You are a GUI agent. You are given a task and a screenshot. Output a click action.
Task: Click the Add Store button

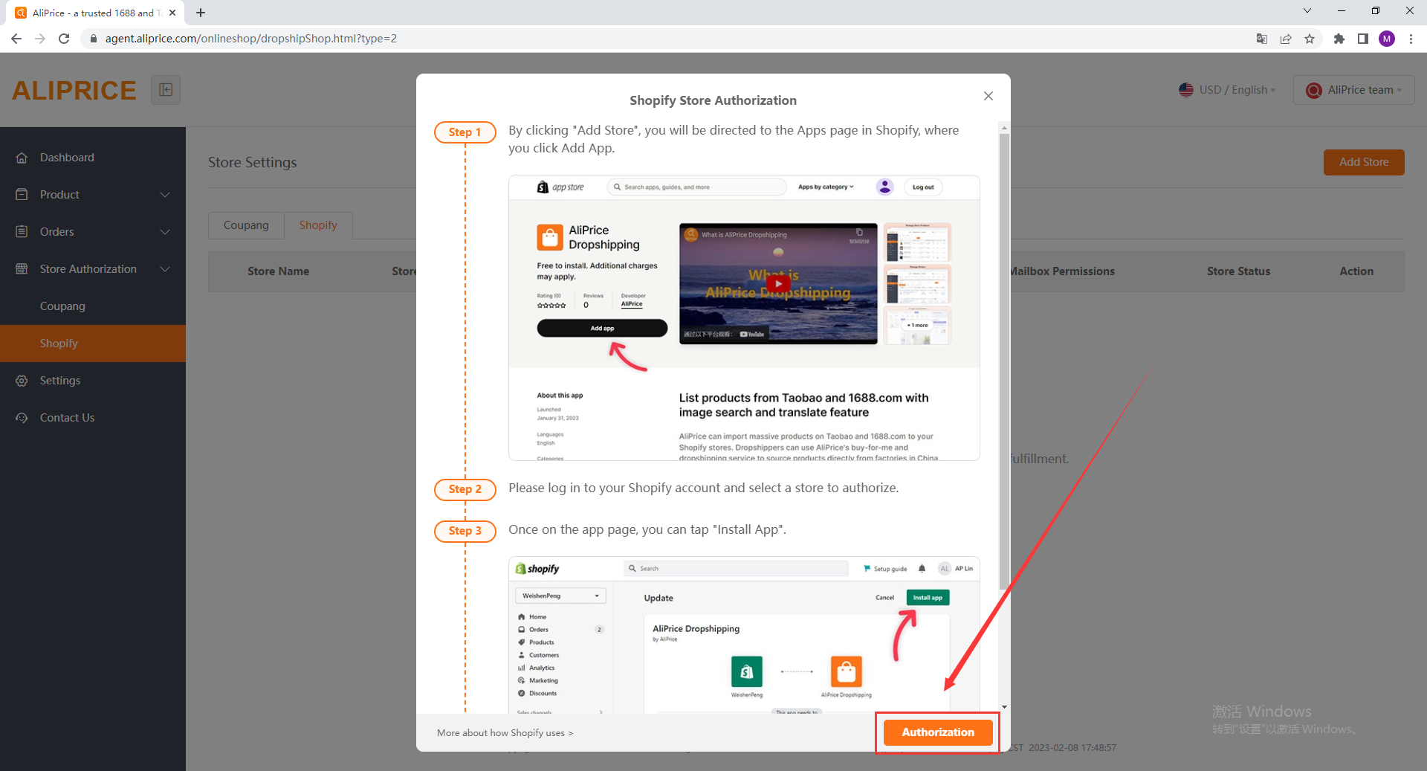coord(1364,162)
